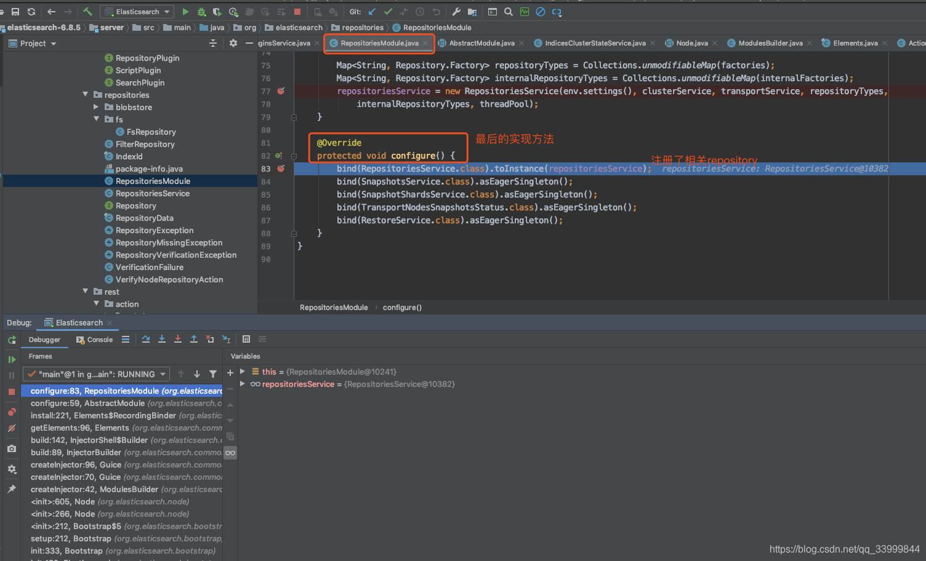
Task: Click the Debug Elasticsearch bug icon
Action: [201, 12]
